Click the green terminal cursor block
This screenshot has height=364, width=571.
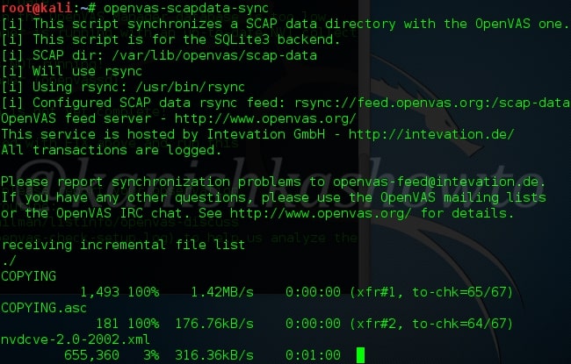(360, 355)
